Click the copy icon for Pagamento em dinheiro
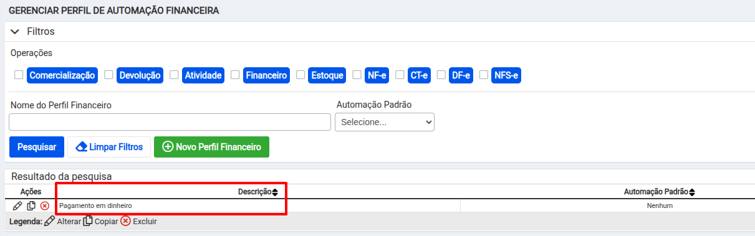755x236 pixels. click(x=31, y=205)
